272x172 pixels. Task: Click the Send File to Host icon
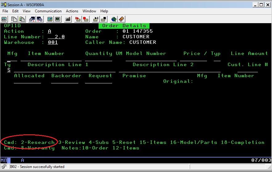32,19
